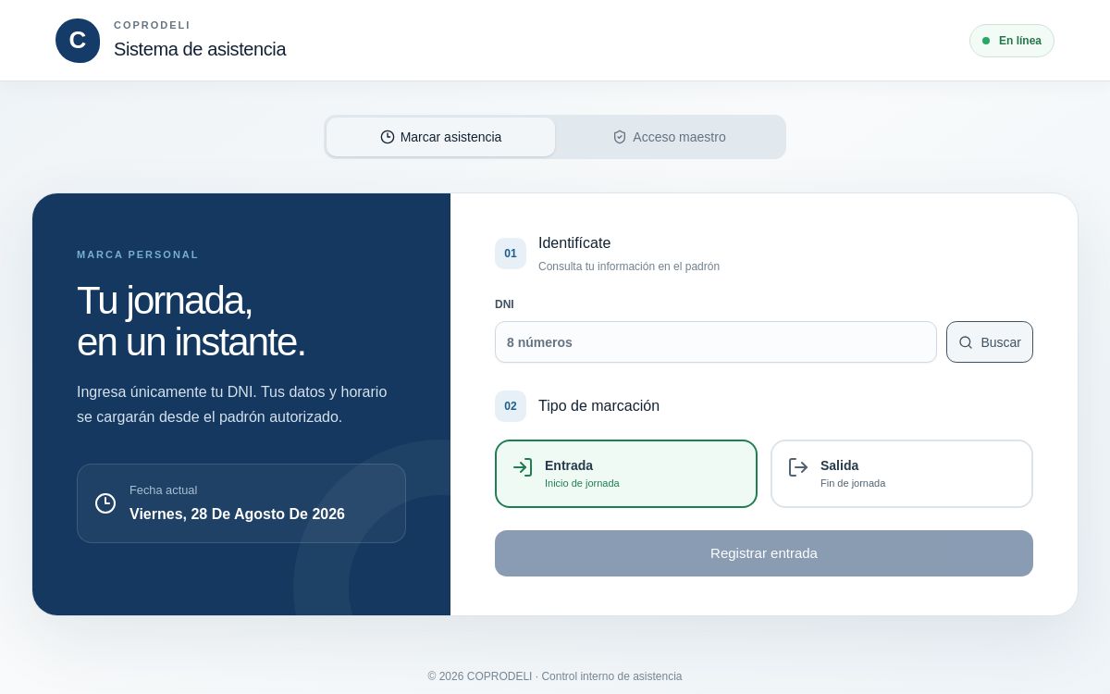Click the Salida arrow icon
Screen dimensions: 1110x694
click(x=798, y=467)
